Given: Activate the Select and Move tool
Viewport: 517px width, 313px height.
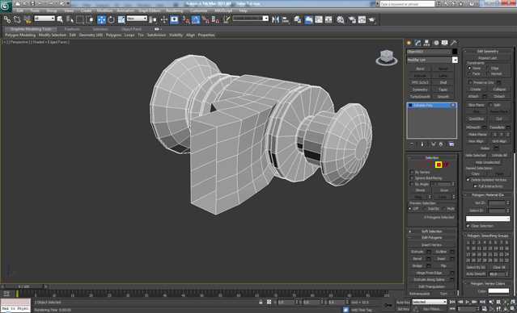Looking at the screenshot, I should point(101,19).
